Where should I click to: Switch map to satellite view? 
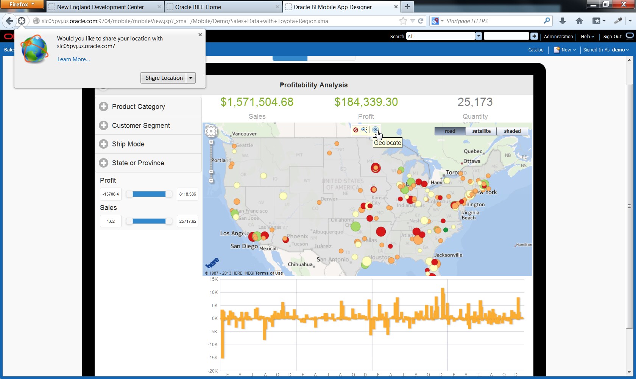481,131
